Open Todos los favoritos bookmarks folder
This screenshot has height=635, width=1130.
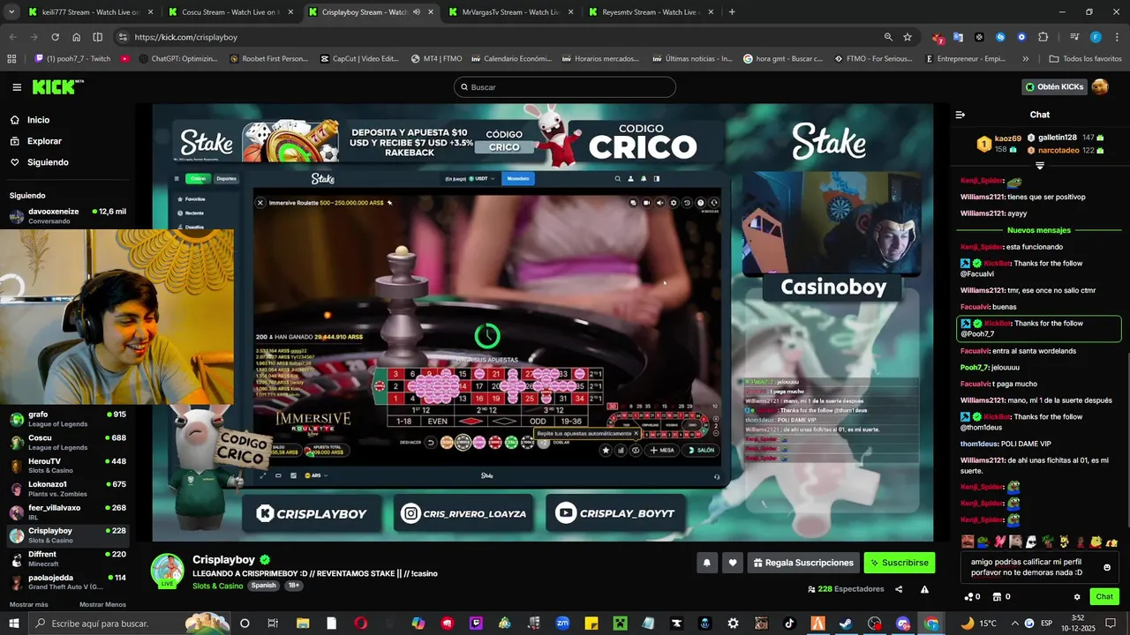1085,59
